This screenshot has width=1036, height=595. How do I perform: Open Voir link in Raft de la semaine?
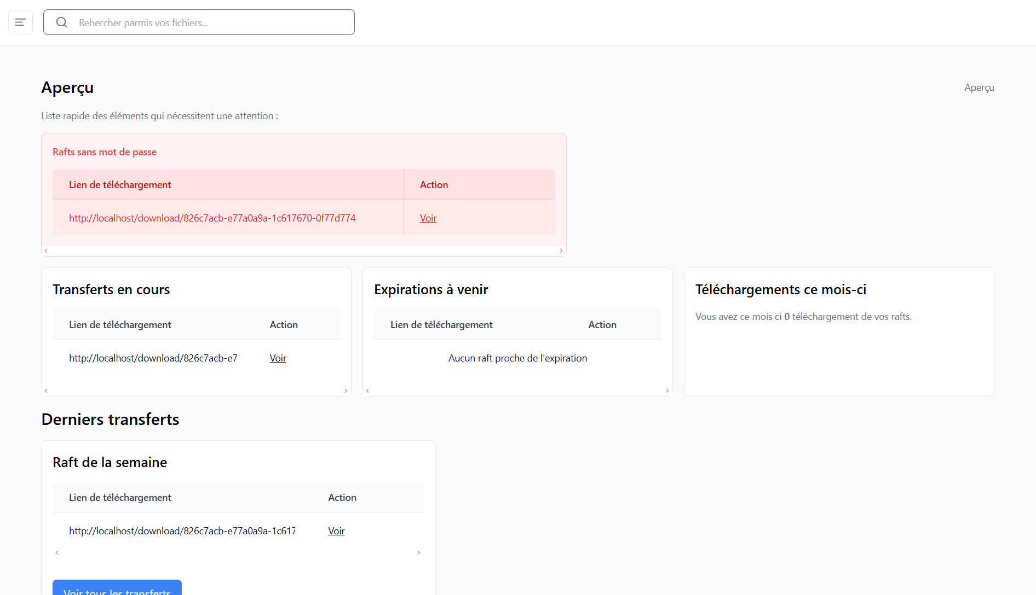point(336,531)
